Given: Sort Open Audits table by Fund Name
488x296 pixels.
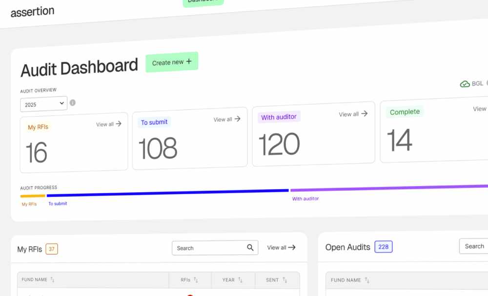Looking at the screenshot, I should [350, 280].
